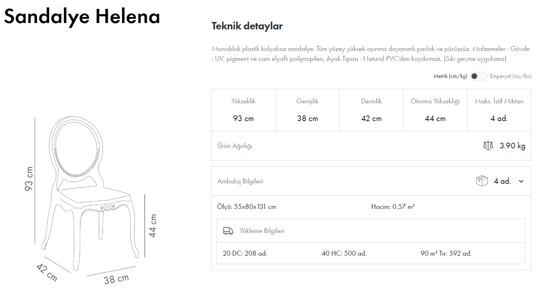The width and height of the screenshot is (536, 290).
Task: Click the Ürün Ağırlığı label
Action: click(x=235, y=146)
